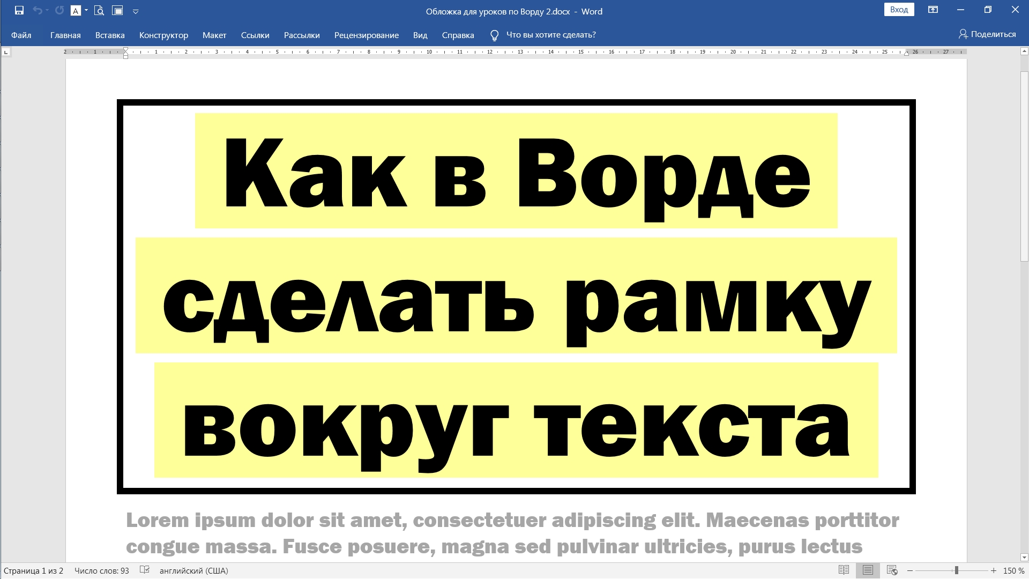
Task: Click the vertical scrollbar down arrow
Action: (1024, 558)
